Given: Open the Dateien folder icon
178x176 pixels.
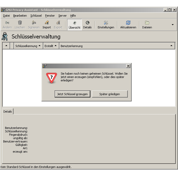Looking at the screenshot, I should pos(147,25).
